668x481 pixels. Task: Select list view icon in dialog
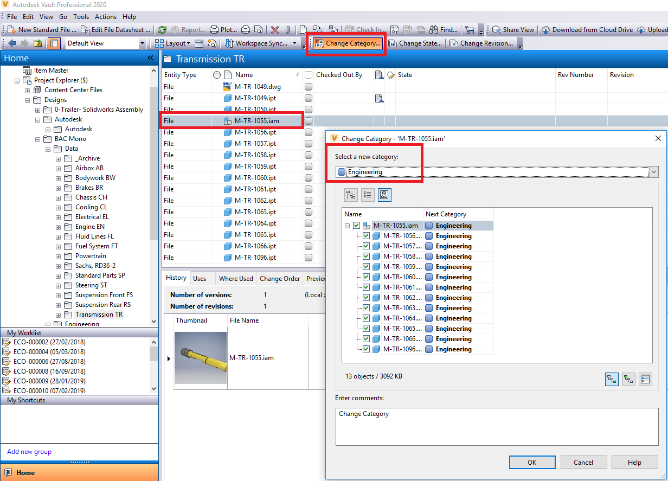(368, 195)
